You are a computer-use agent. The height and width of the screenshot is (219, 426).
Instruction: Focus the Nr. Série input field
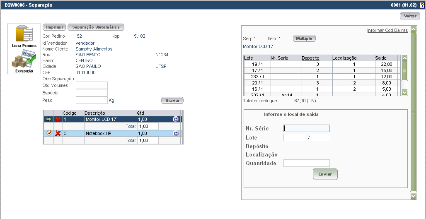(x=307, y=128)
